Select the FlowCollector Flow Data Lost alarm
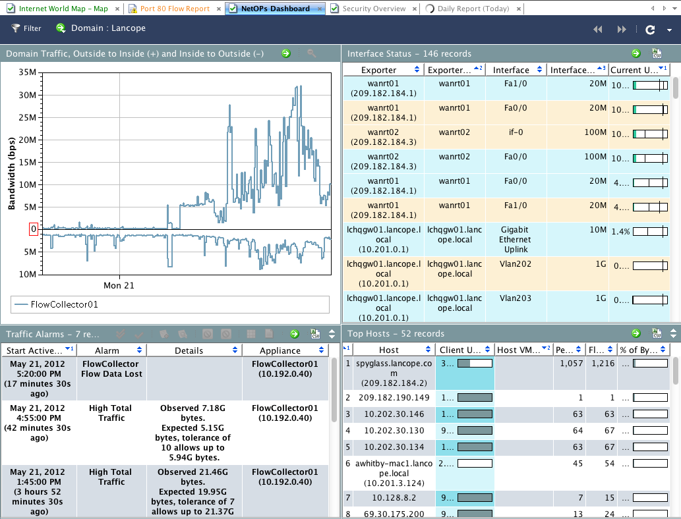Screen dimensions: 681x519 click(x=111, y=369)
